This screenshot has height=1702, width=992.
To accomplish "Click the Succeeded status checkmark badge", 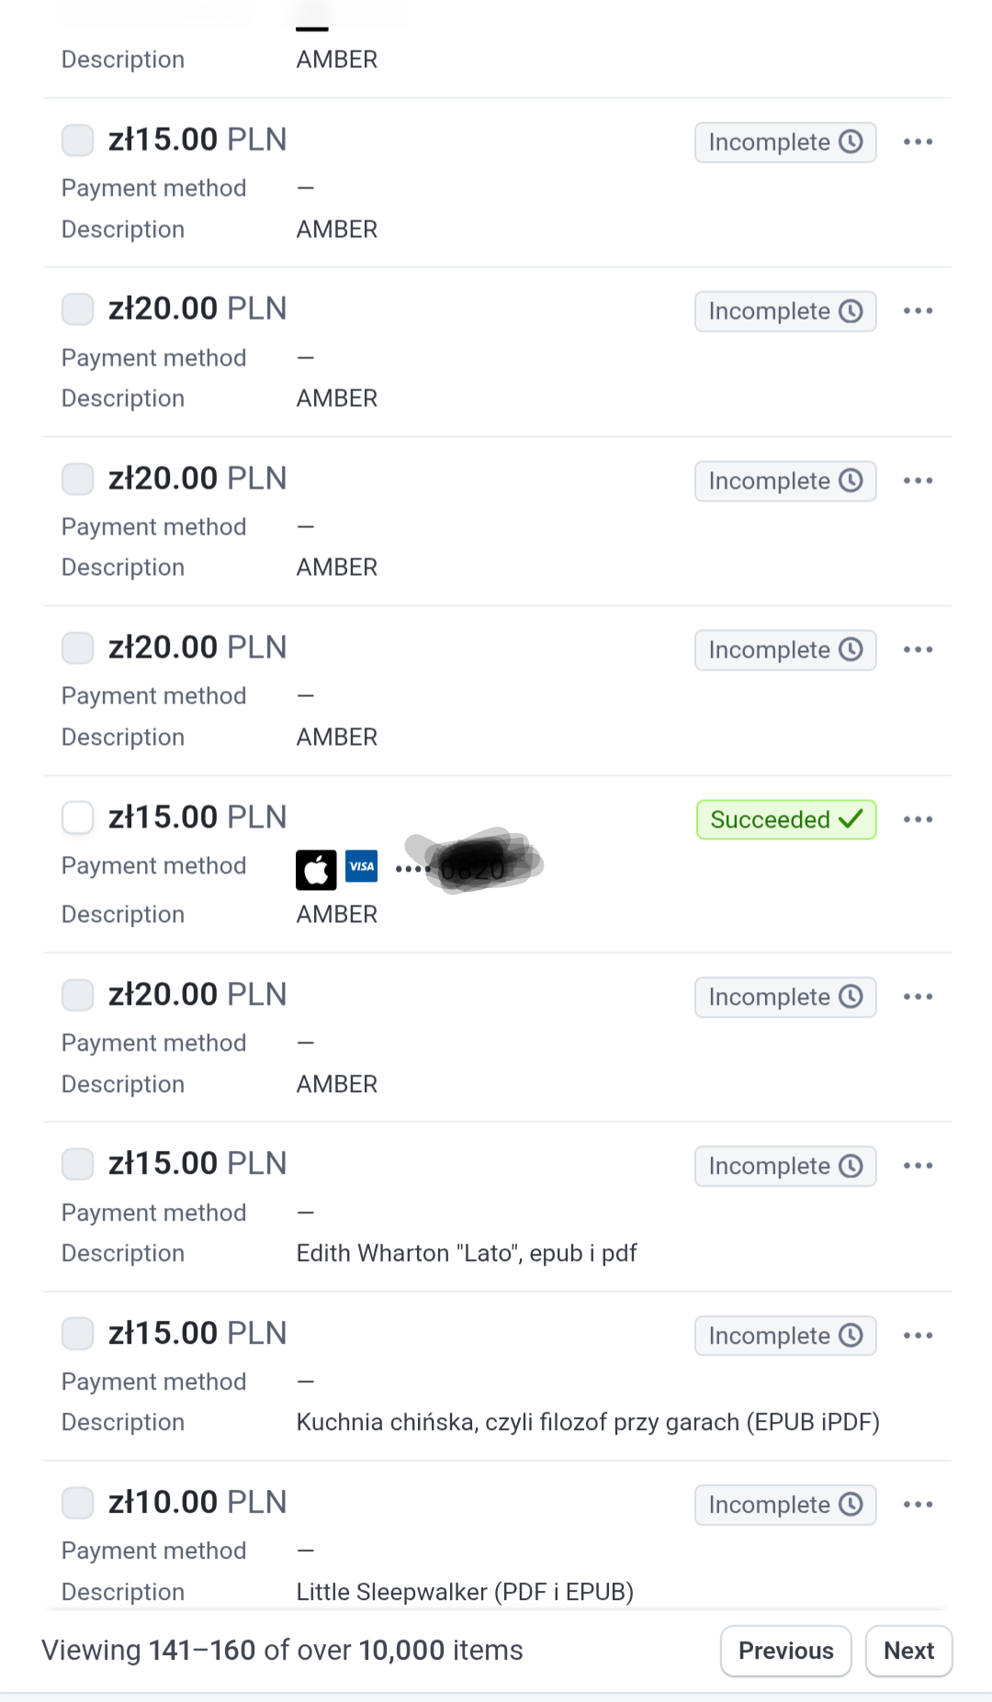I will pos(785,819).
